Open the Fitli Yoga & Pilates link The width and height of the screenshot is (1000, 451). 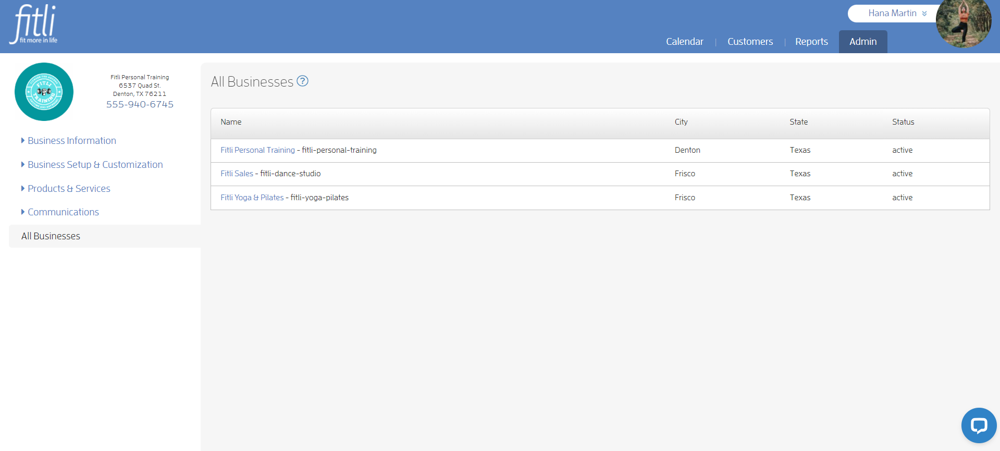pos(252,198)
